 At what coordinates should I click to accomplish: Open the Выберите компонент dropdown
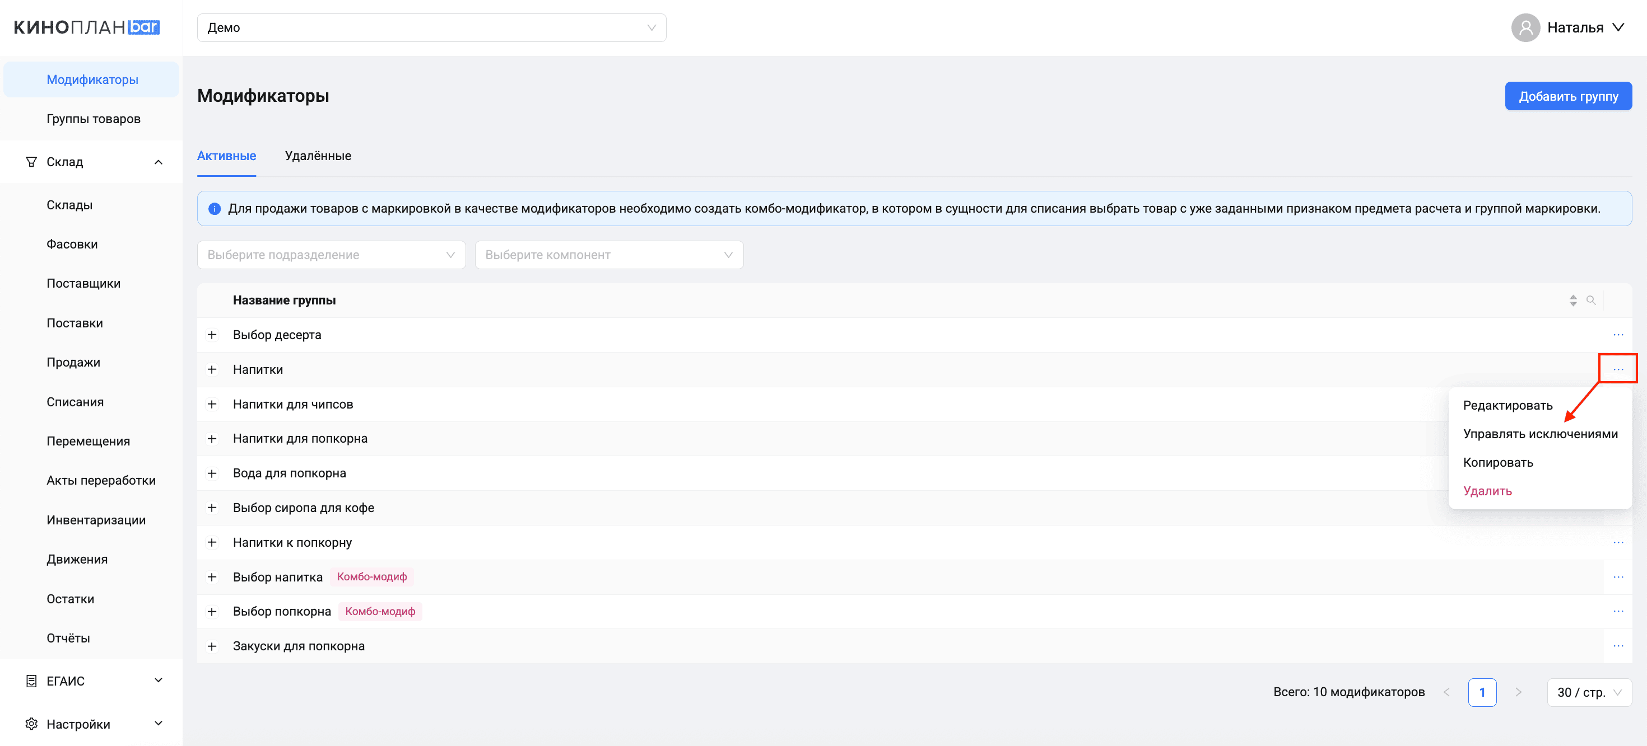[x=609, y=255]
